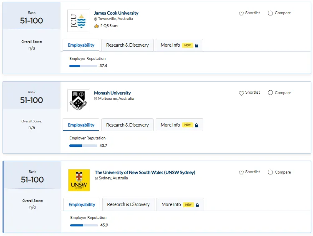Click the location pin icon next to Sydney, Australia
This screenshot has width=313, height=236.
(96, 179)
